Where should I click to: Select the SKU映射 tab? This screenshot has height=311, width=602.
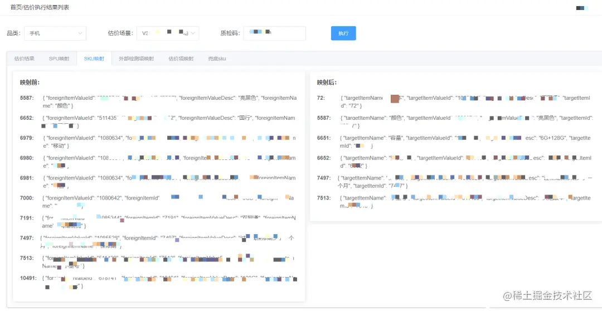(94, 59)
